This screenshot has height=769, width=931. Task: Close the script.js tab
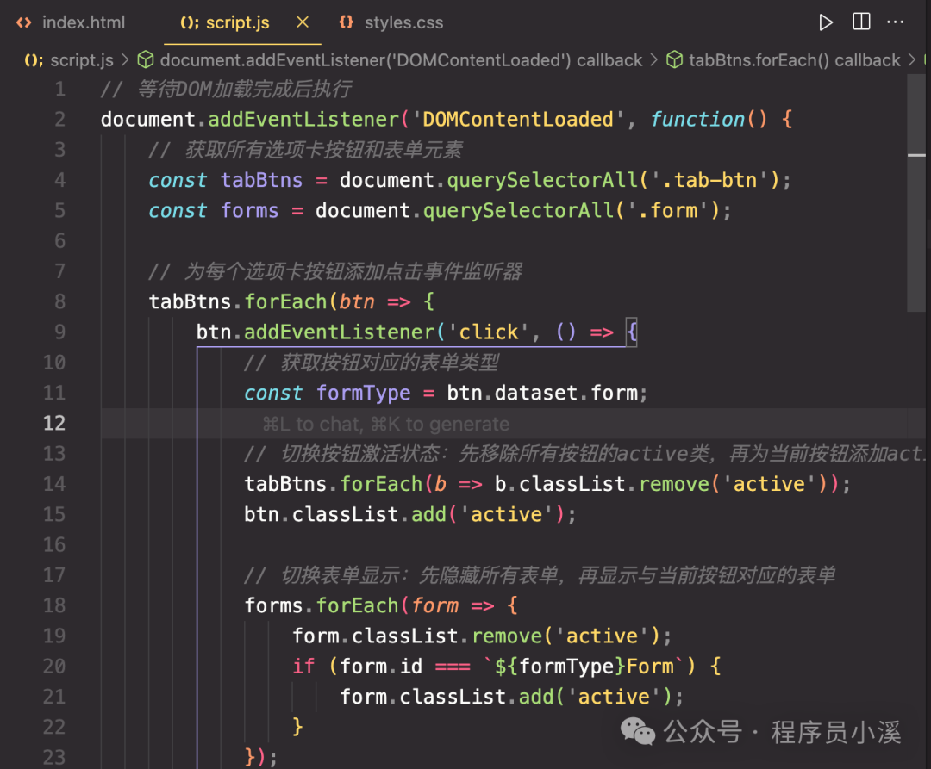[303, 22]
